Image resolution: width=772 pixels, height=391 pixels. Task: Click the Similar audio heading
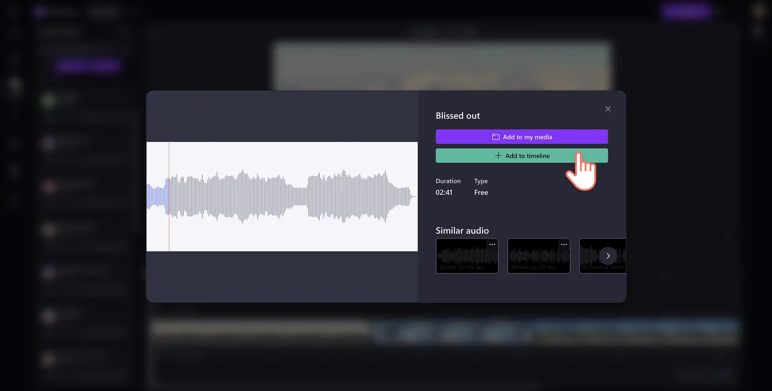click(462, 231)
